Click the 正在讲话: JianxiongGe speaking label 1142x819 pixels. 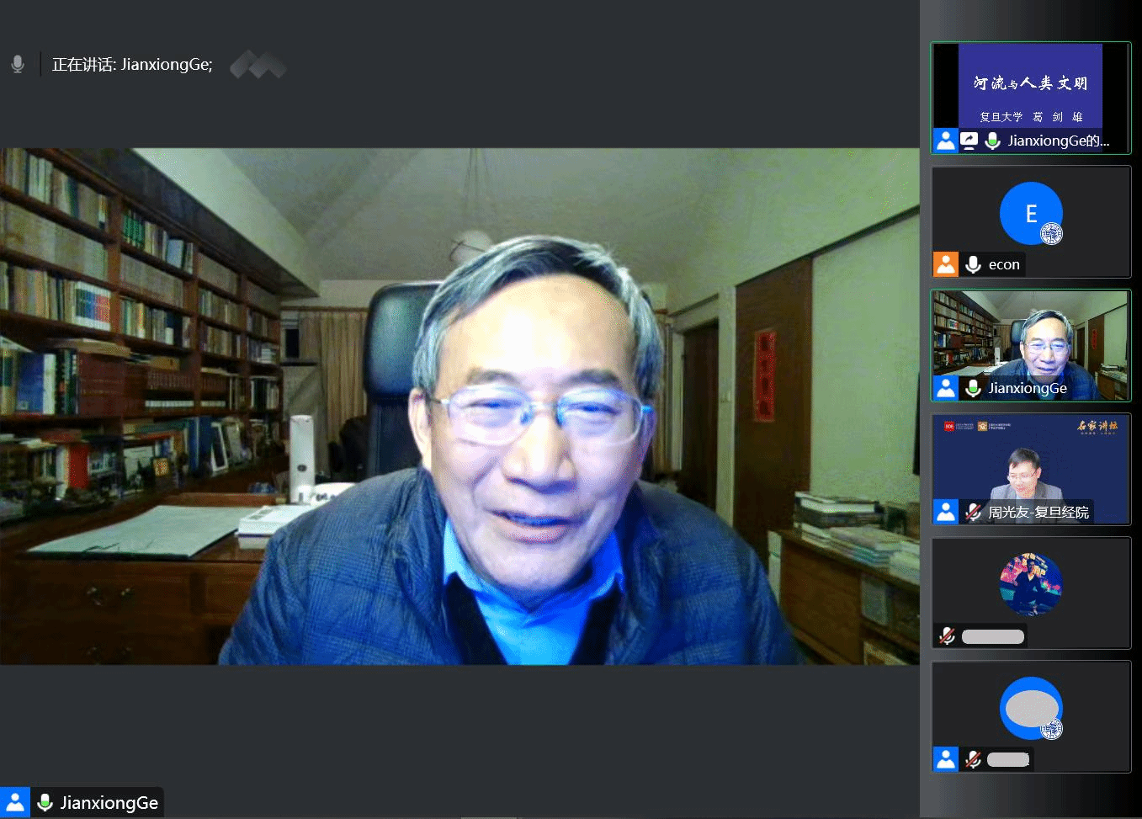[132, 65]
